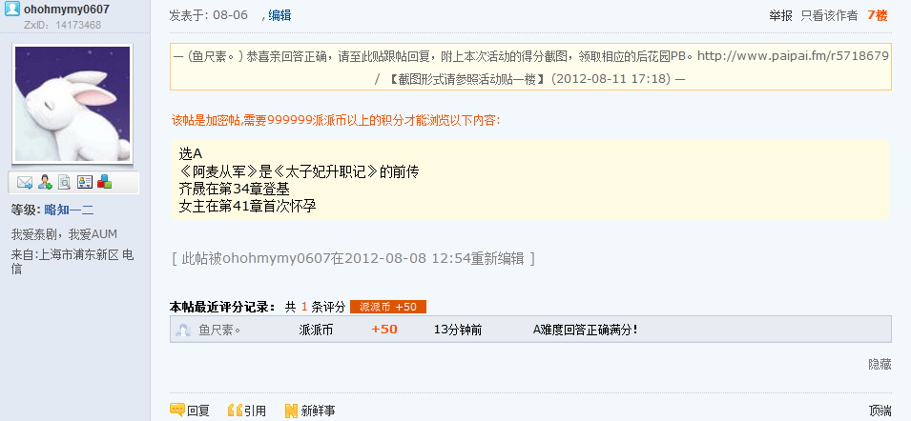Jump to top with 顶端
The width and height of the screenshot is (911, 421).
[880, 411]
